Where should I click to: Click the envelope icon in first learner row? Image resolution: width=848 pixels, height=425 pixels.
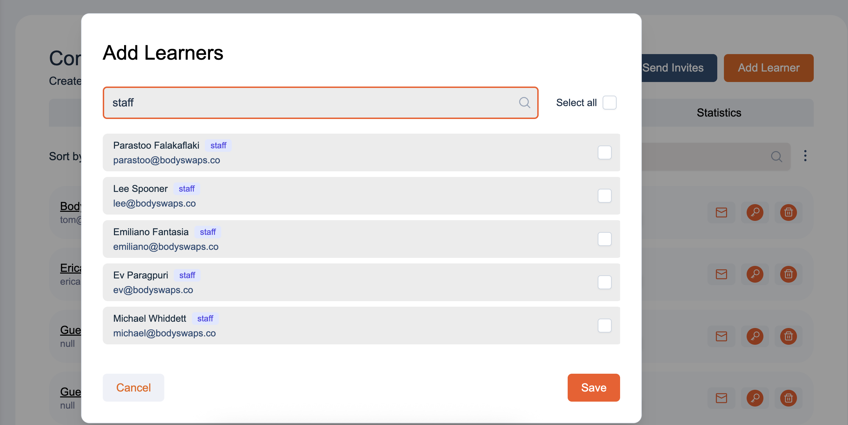pos(721,212)
